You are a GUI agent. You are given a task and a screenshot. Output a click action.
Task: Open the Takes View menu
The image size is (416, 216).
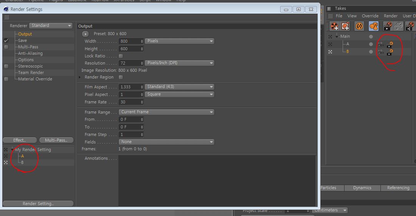(352, 16)
